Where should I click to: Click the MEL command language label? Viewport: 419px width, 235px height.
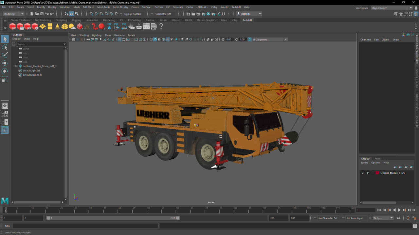coord(8,226)
